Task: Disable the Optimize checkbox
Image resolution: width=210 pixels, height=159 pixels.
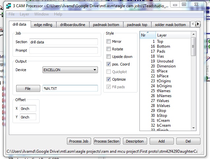Action: pyautogui.click(x=109, y=79)
